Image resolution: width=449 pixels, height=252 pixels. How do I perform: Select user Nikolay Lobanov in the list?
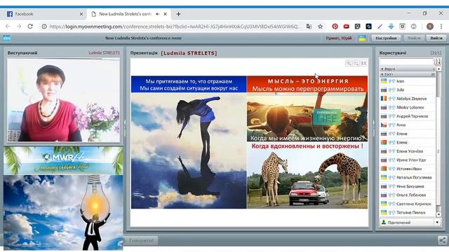408,107
